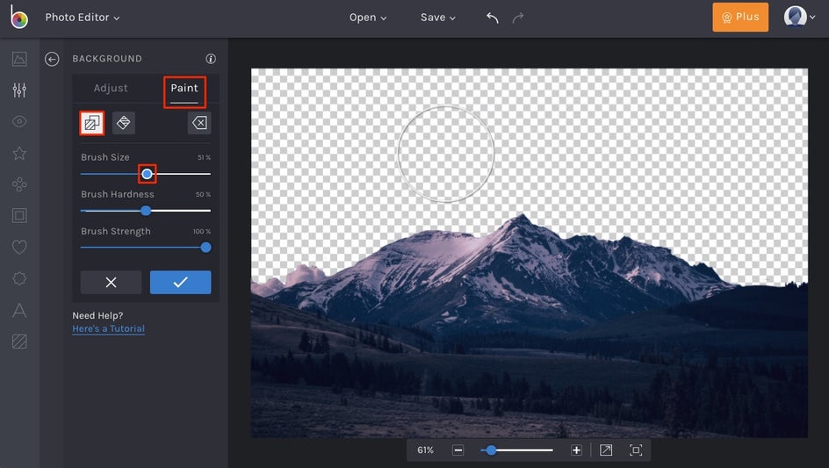Switch to the Paint tab
Viewport: 829px width, 468px height.
[184, 89]
